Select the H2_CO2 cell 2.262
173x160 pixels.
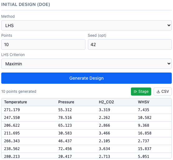click(104, 118)
